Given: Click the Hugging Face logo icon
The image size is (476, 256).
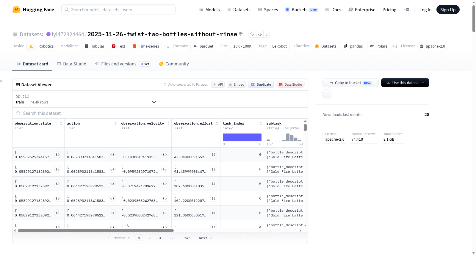Looking at the screenshot, I should [16, 10].
